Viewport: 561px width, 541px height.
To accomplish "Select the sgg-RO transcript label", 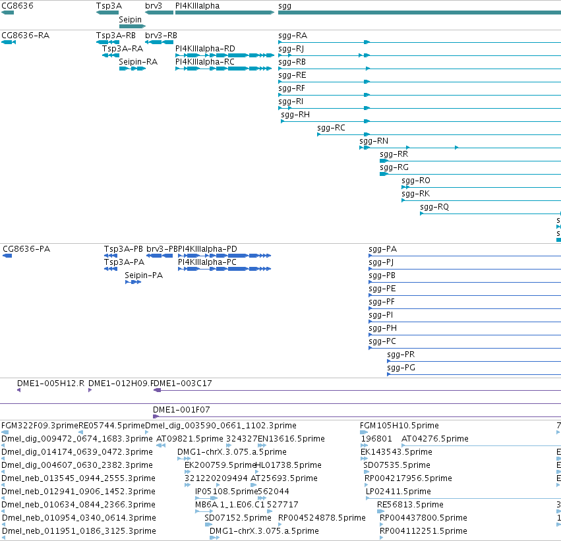I will click(x=416, y=181).
